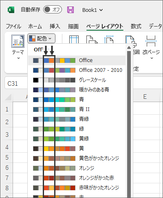Click the Name Box showing C31

[16, 83]
